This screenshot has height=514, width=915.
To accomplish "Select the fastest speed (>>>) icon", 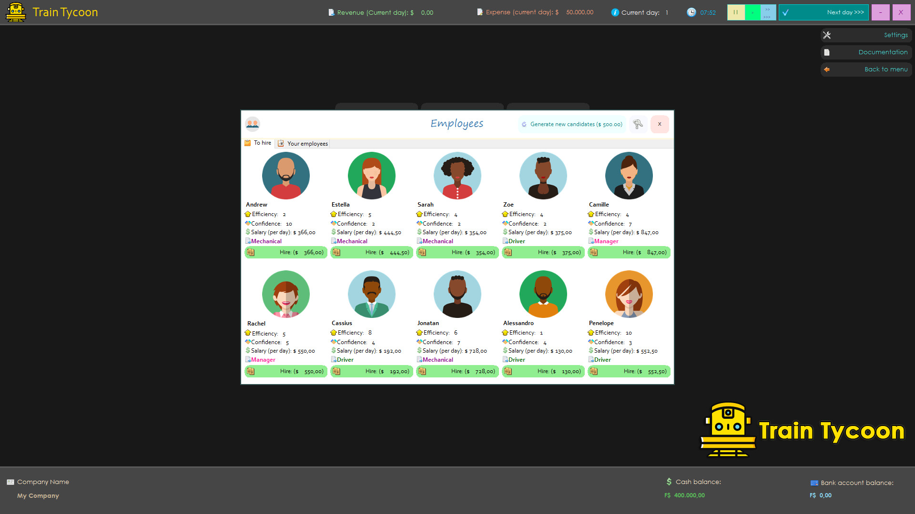I will coord(767,18).
